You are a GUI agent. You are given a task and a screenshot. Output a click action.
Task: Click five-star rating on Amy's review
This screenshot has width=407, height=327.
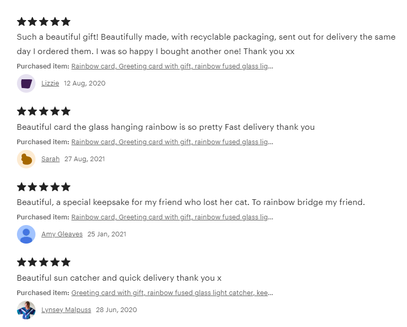[44, 187]
